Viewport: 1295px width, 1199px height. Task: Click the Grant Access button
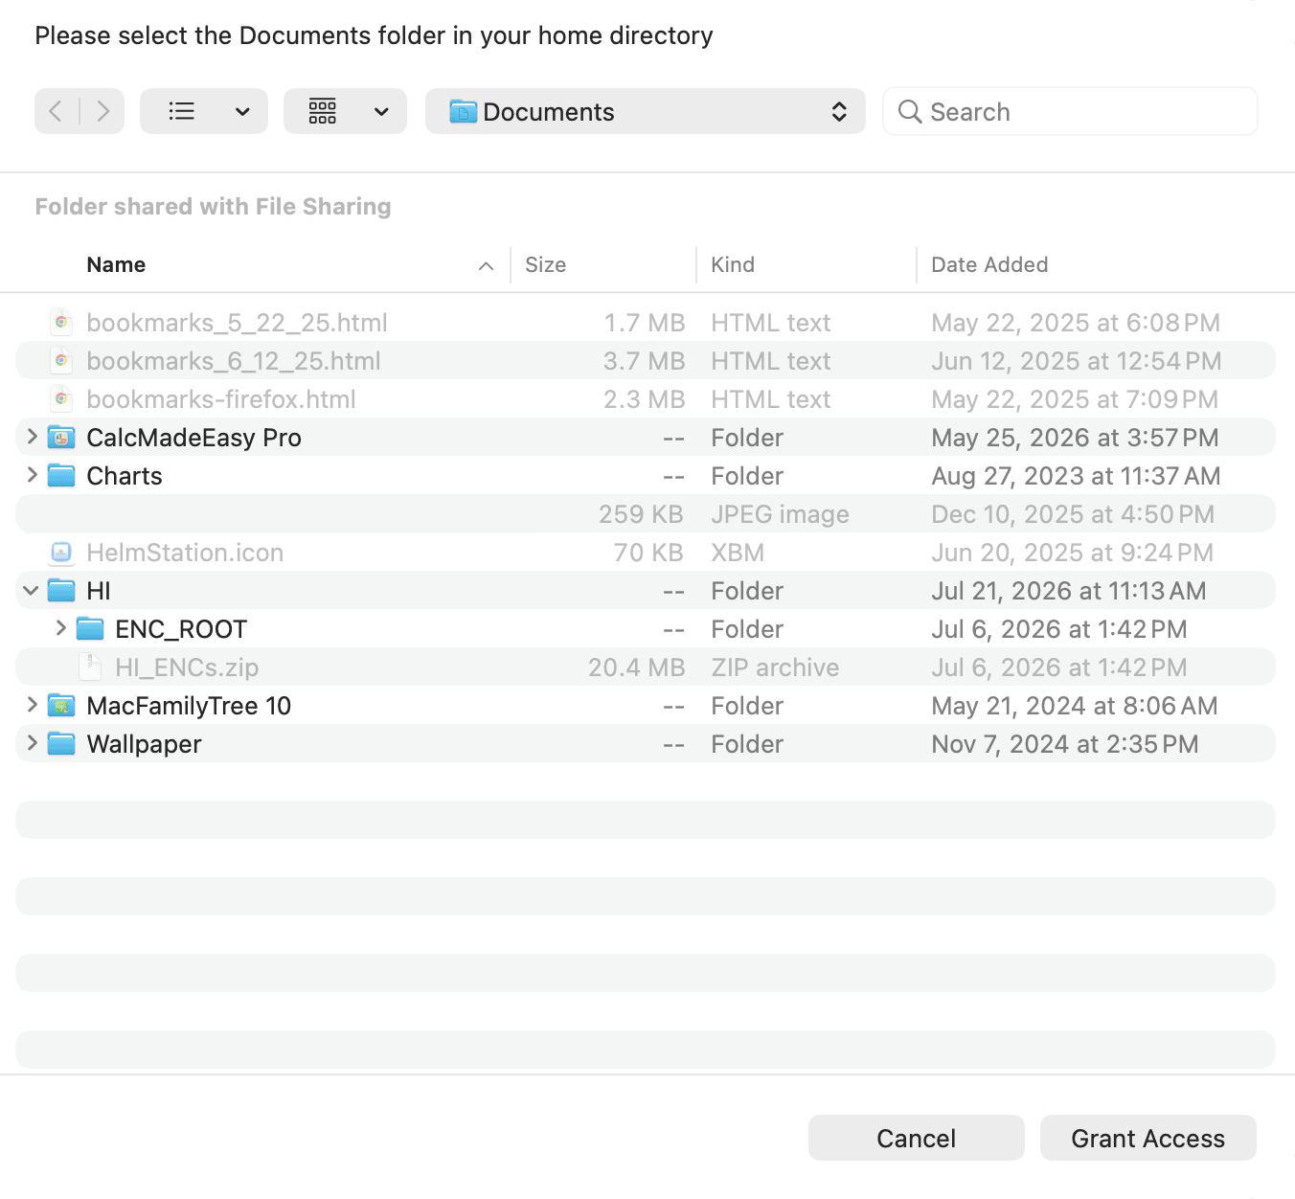pyautogui.click(x=1147, y=1138)
